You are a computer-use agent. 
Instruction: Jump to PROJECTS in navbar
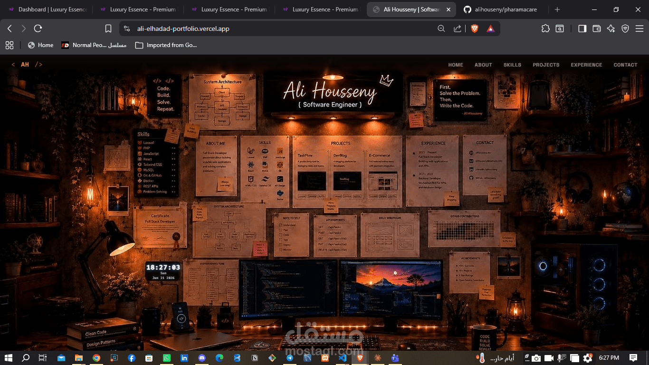546,65
